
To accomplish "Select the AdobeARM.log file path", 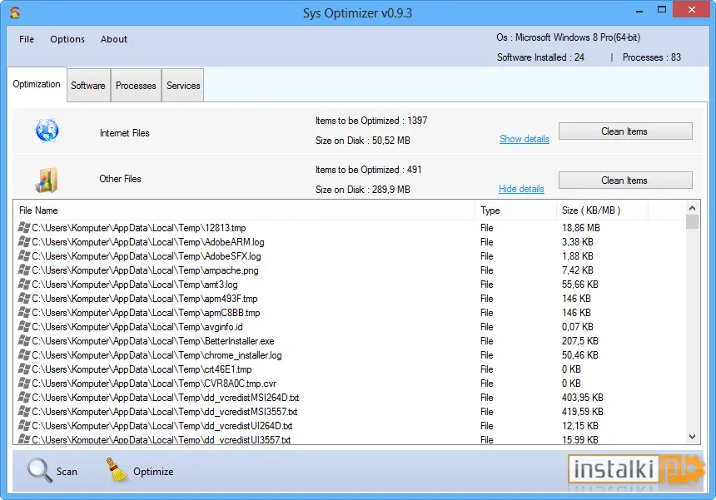I will (x=148, y=242).
